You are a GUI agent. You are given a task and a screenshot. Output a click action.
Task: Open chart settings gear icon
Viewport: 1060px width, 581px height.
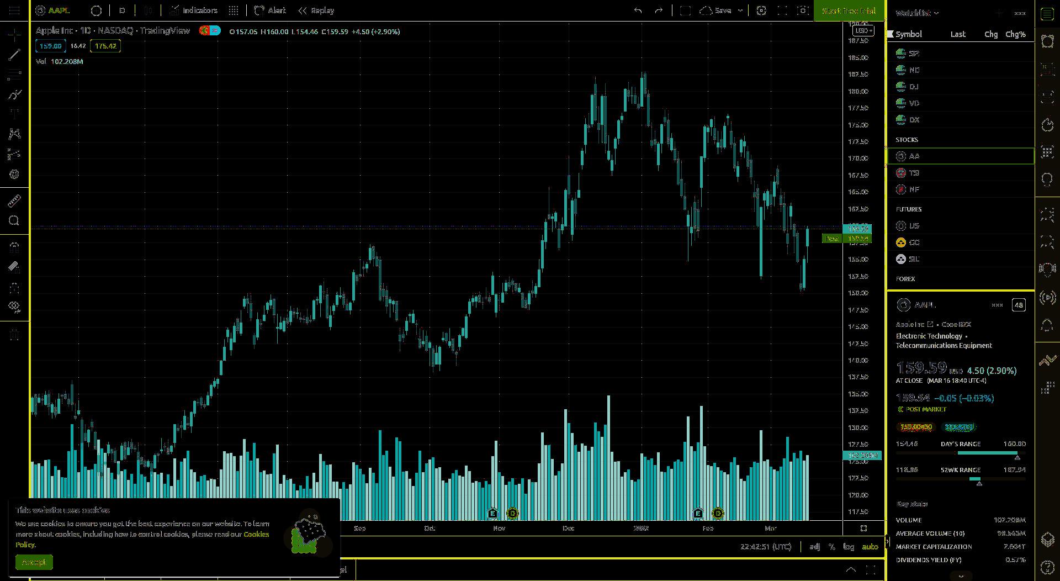pyautogui.click(x=761, y=10)
